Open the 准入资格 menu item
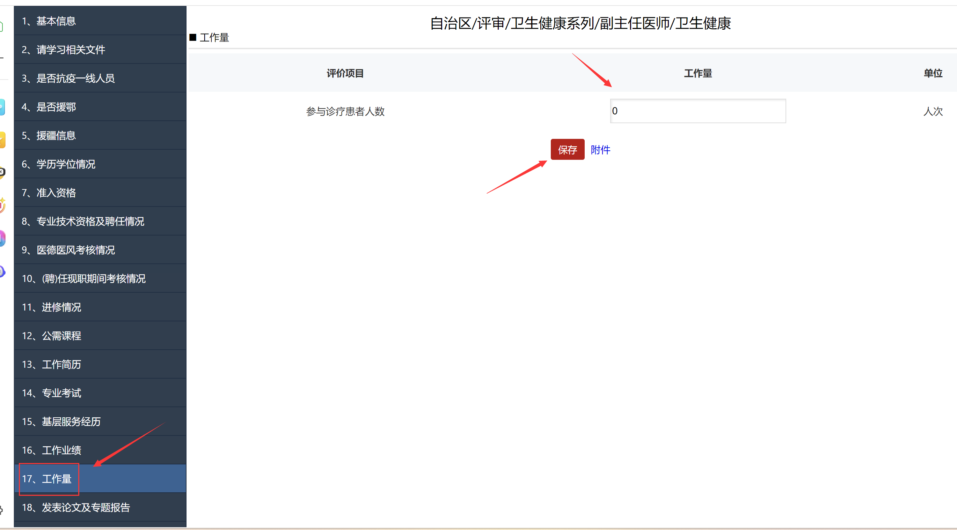The image size is (957, 530). click(100, 192)
